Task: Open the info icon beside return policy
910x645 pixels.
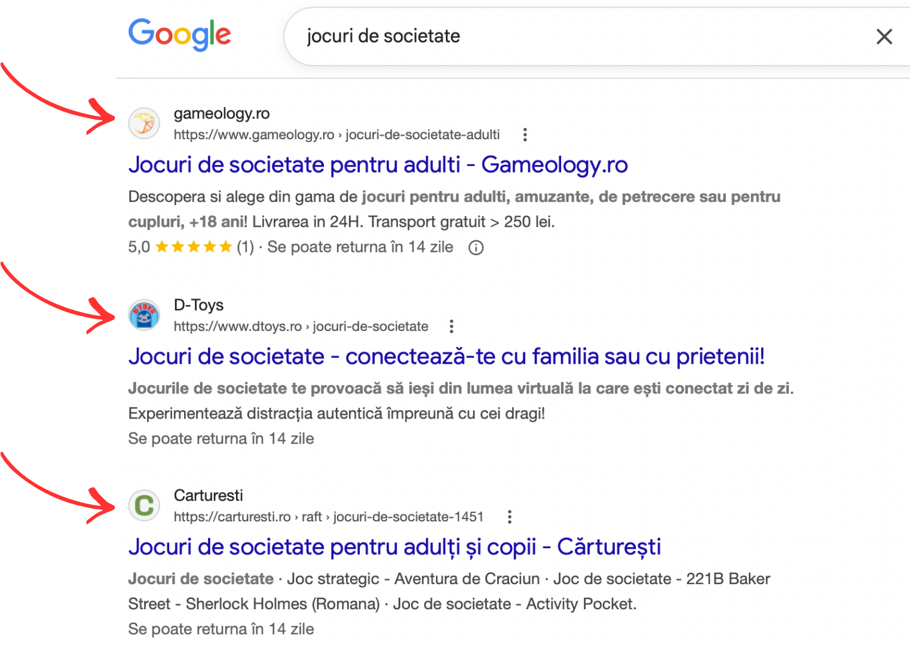Action: click(476, 247)
